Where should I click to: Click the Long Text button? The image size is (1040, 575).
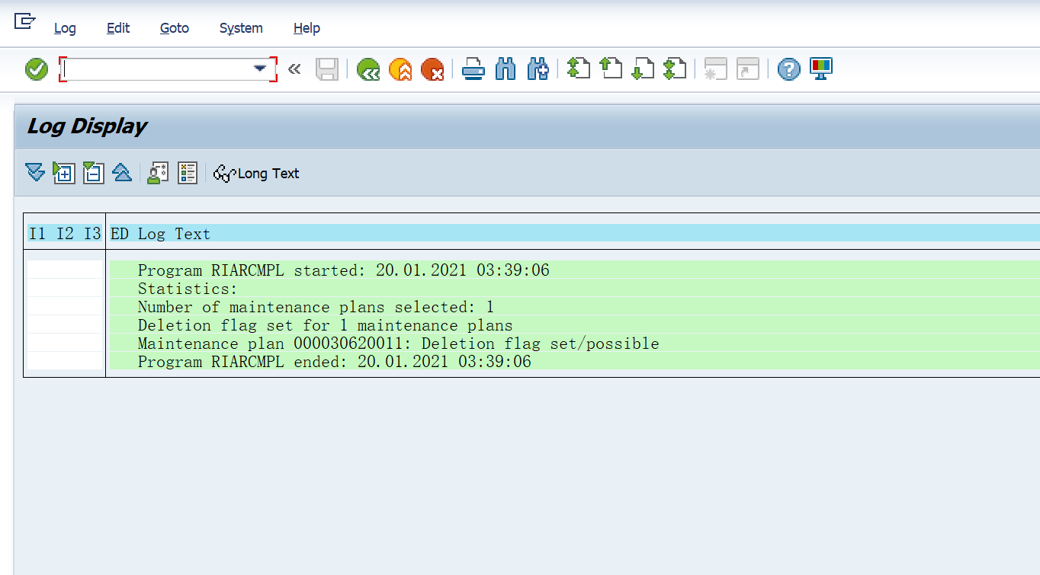tap(256, 174)
